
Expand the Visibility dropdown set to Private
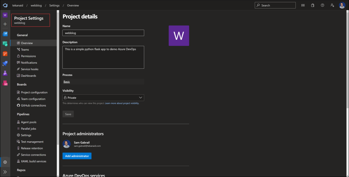pyautogui.click(x=103, y=98)
